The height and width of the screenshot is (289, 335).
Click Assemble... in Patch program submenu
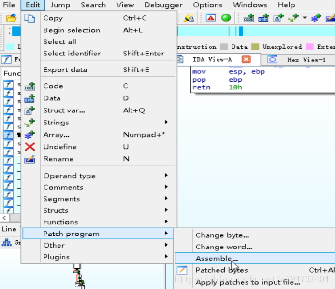click(x=217, y=259)
